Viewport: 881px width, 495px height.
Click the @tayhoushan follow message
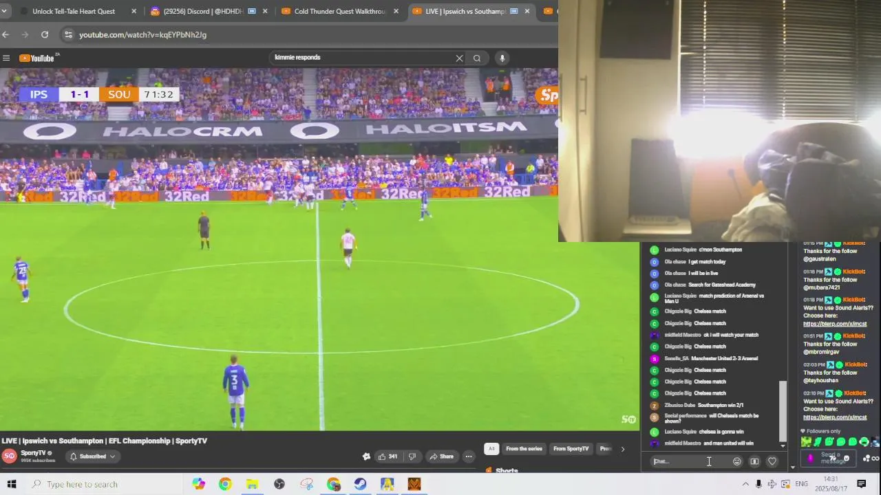pos(831,373)
